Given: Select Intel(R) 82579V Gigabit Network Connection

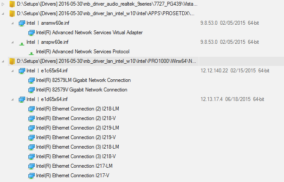Looking at the screenshot, I should tap(81, 90).
